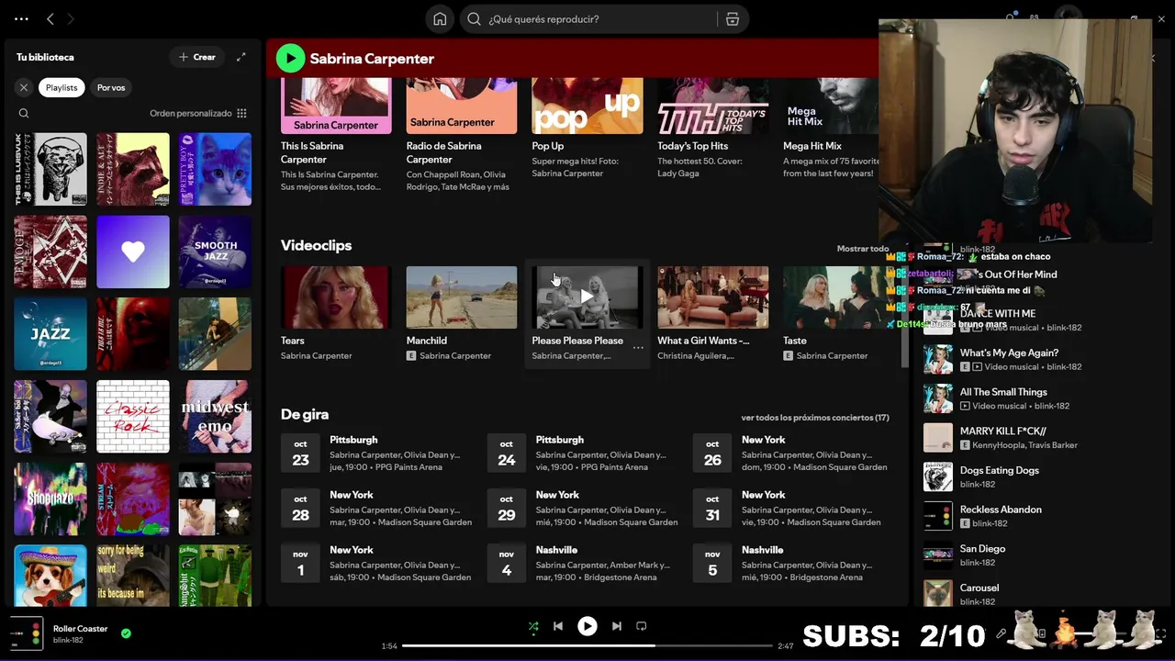Click the Crear button in library
Screen dimensions: 1175x661
pyautogui.click(x=196, y=57)
